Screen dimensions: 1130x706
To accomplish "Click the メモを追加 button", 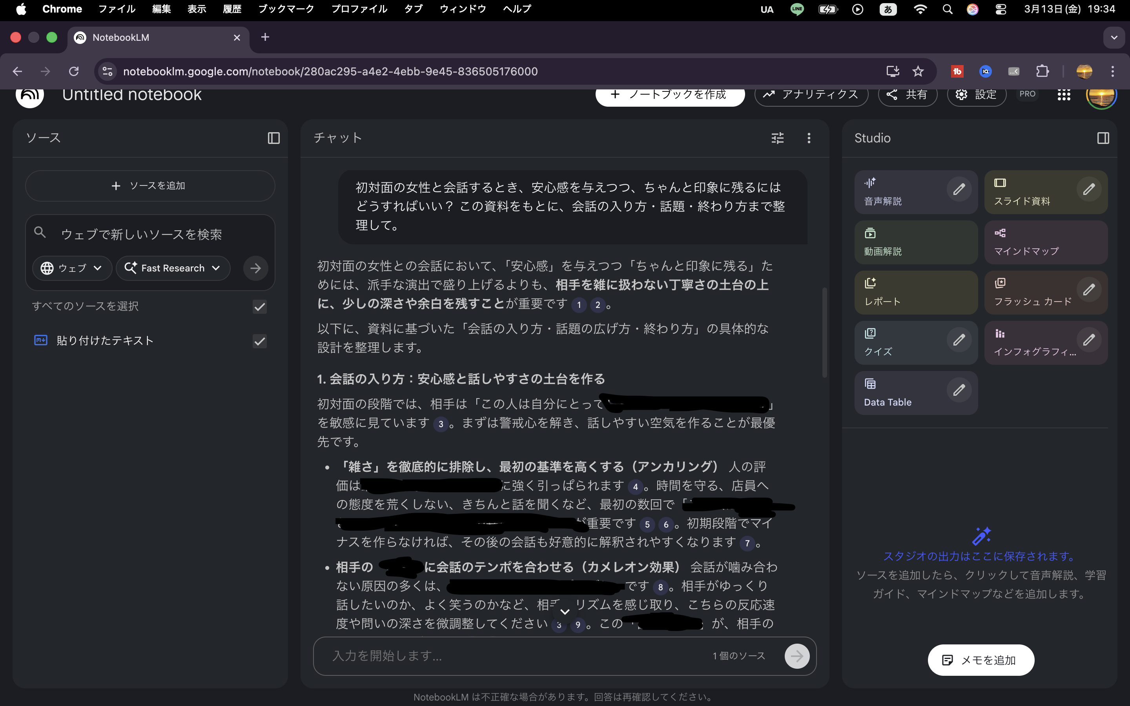I will (981, 660).
